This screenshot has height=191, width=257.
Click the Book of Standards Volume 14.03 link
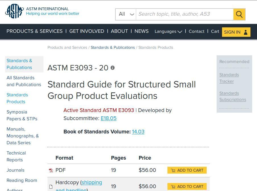click(x=138, y=132)
